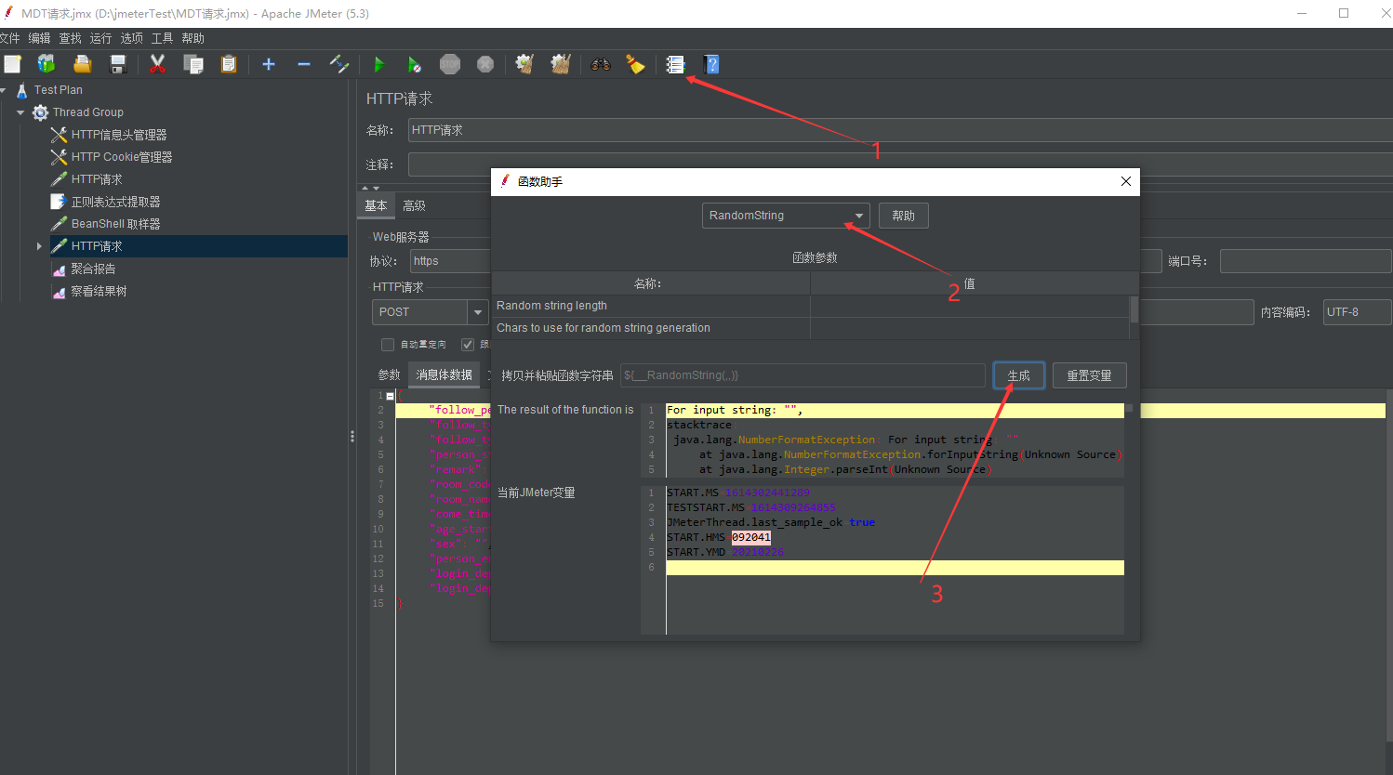
Task: Toggle the checked follow-redirects checkbox
Action: [468, 345]
